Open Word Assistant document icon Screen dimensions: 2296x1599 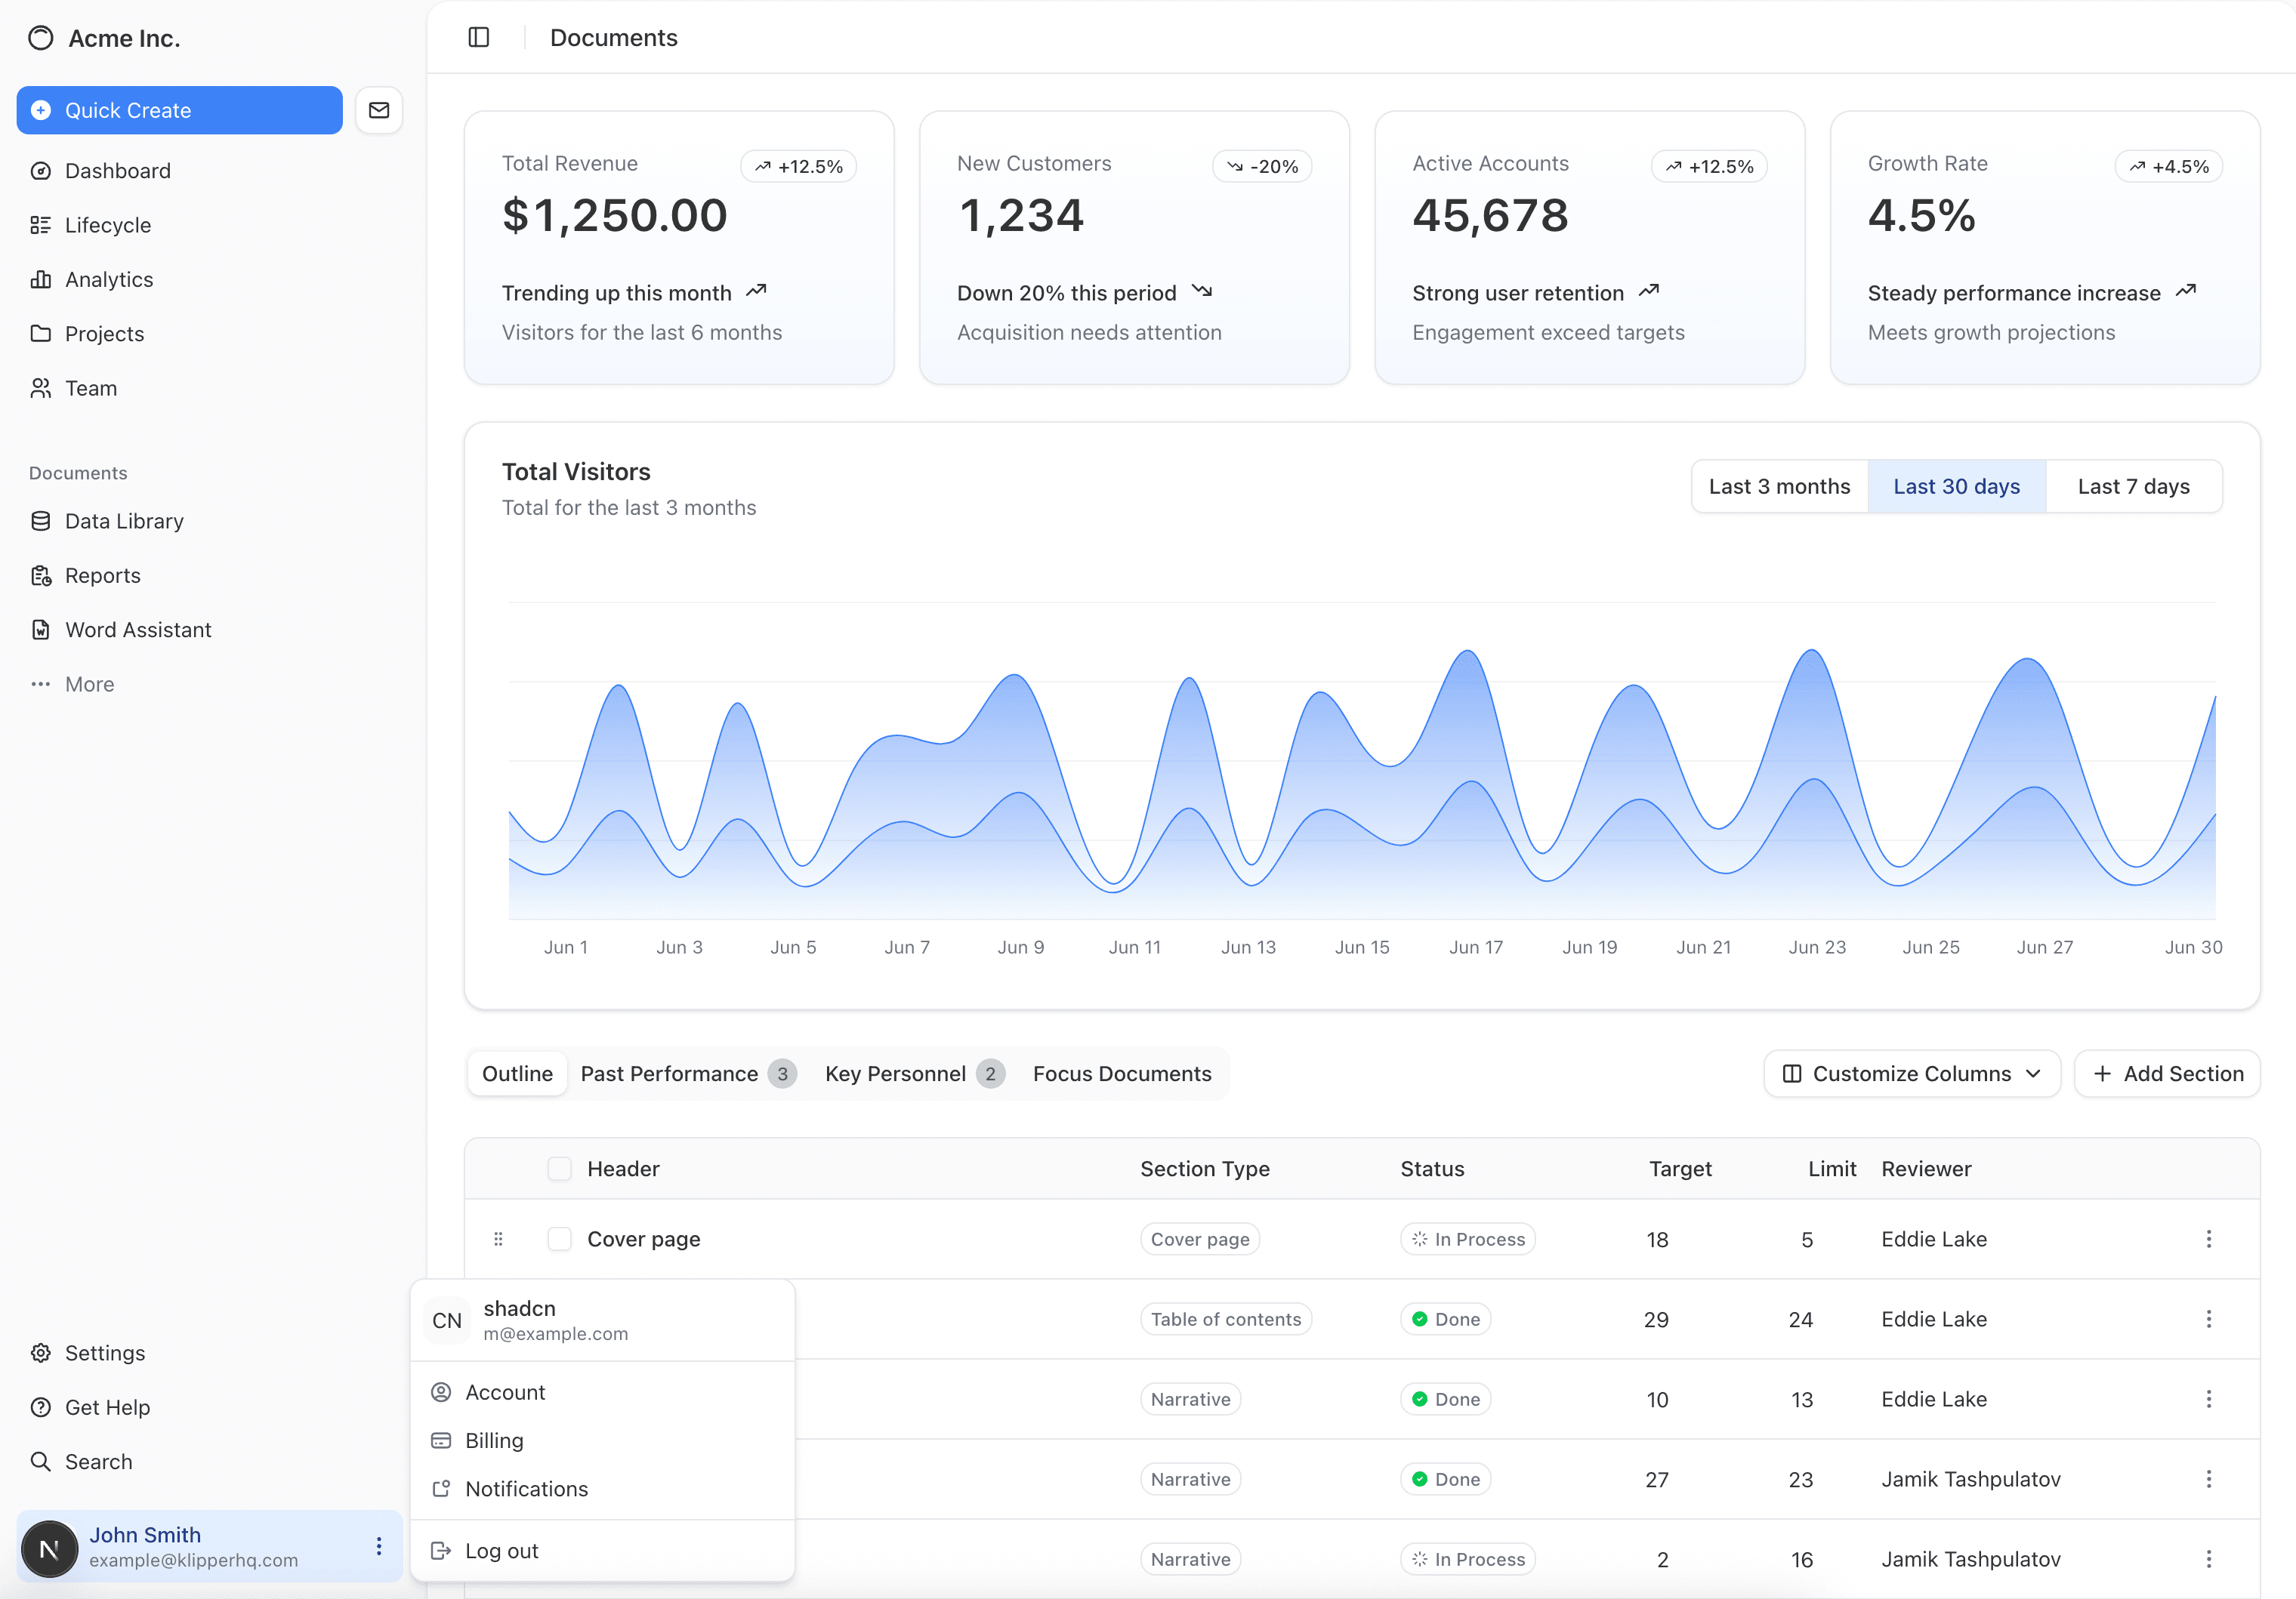[x=41, y=630]
